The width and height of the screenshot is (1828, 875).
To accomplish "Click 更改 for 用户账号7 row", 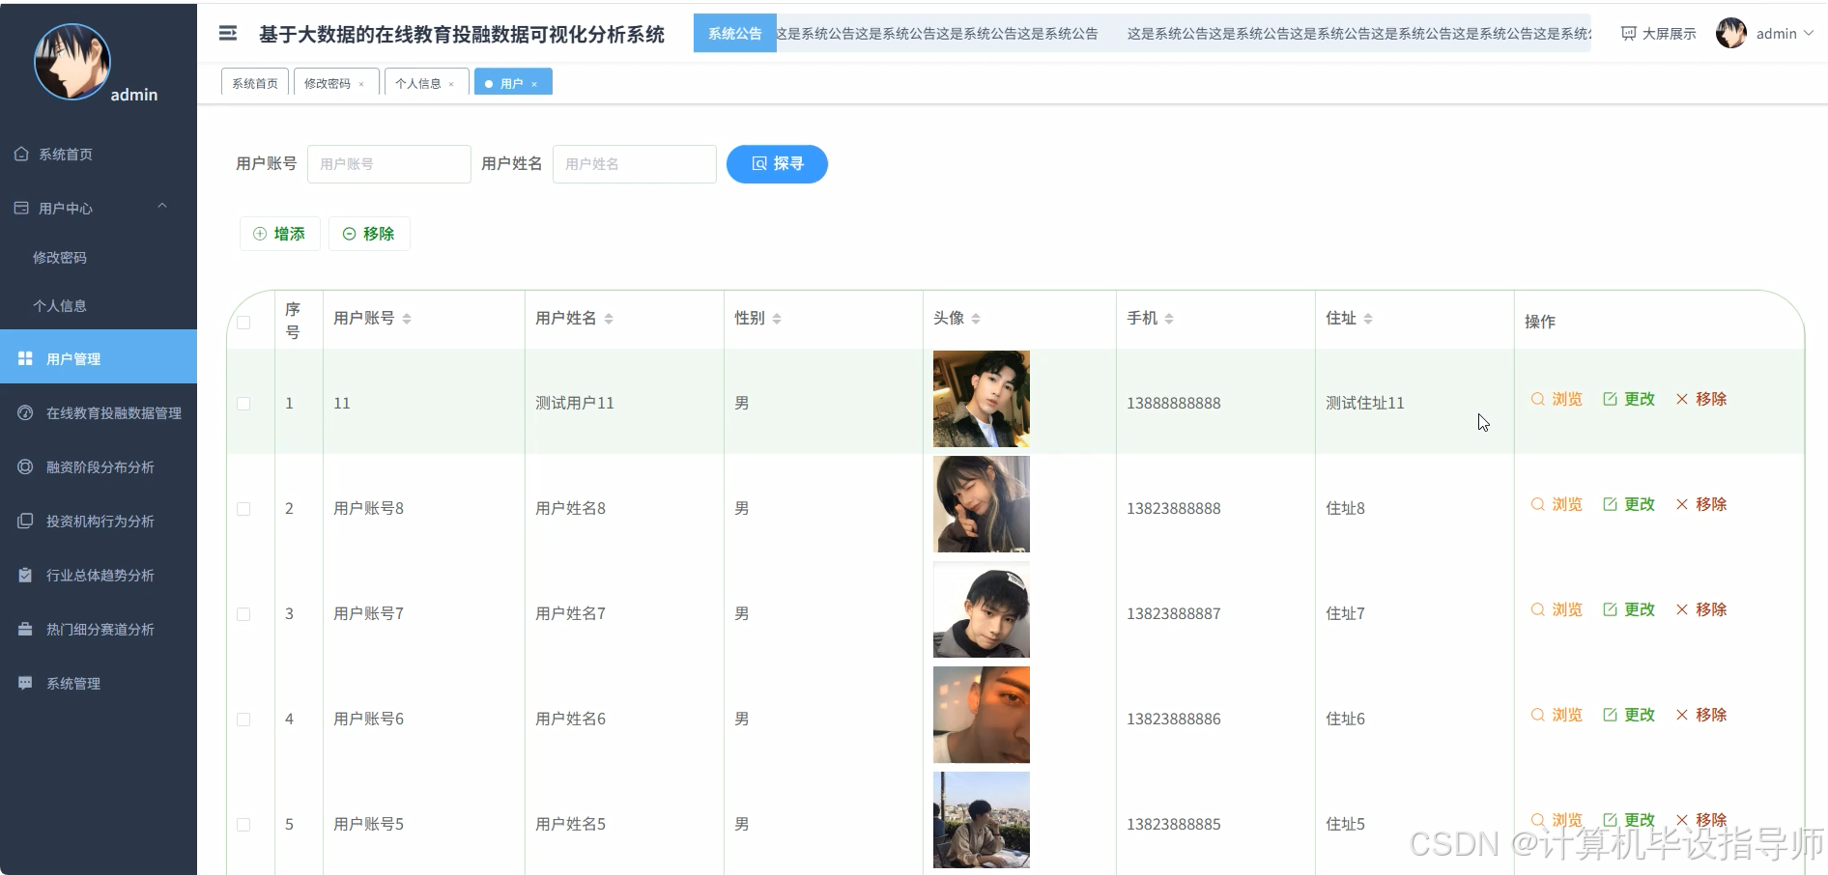I will pos(1629,609).
